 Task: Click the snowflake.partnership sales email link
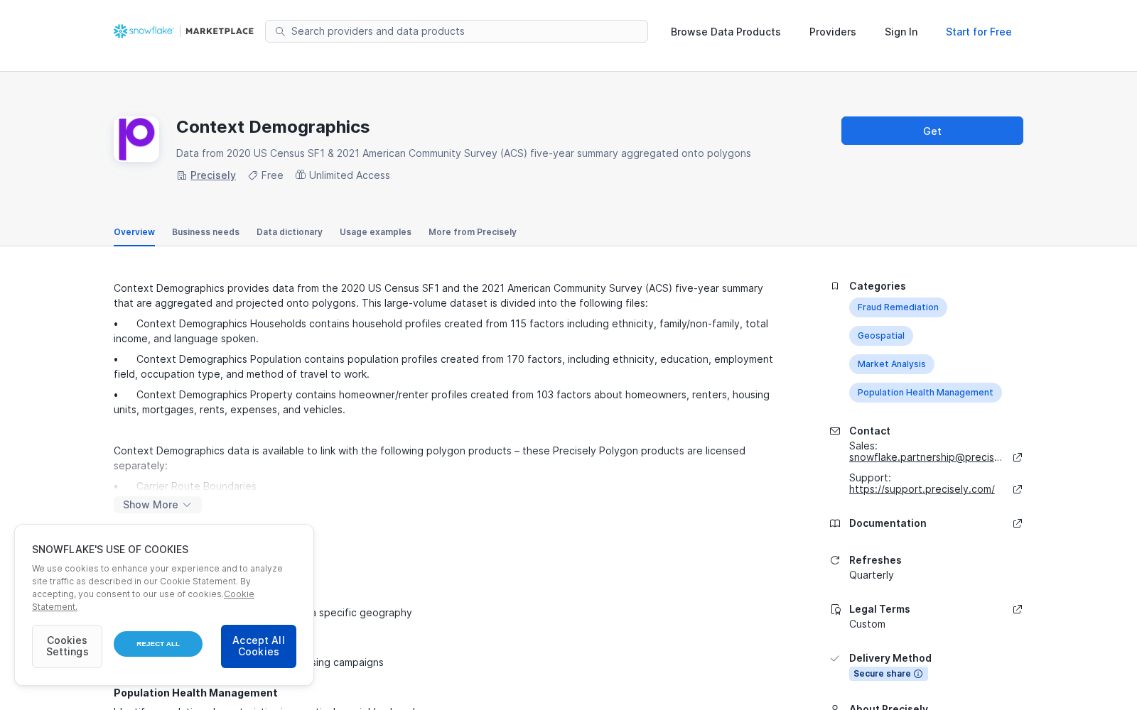coord(925,457)
